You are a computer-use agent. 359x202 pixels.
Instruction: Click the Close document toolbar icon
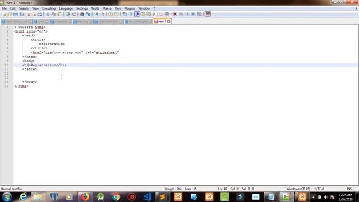click(x=29, y=14)
